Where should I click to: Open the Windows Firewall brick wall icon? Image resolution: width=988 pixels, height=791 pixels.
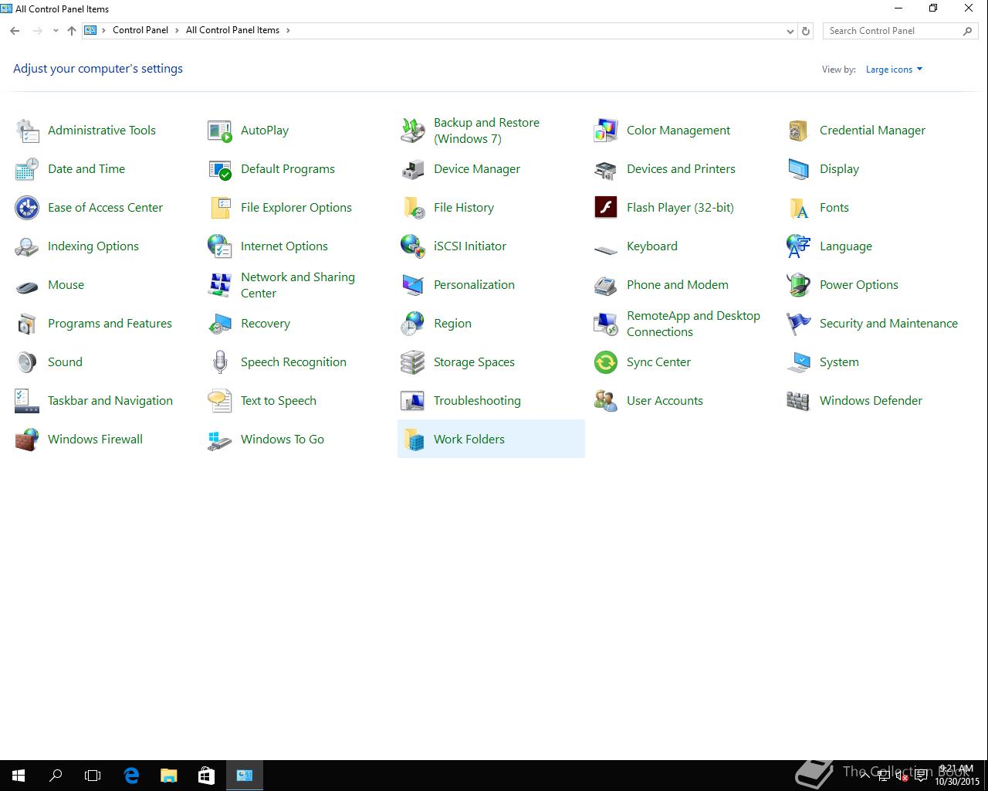27,440
